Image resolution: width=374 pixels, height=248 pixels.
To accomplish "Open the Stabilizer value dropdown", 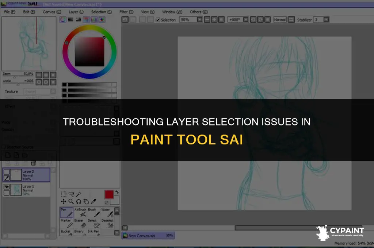I will pyautogui.click(x=326, y=20).
